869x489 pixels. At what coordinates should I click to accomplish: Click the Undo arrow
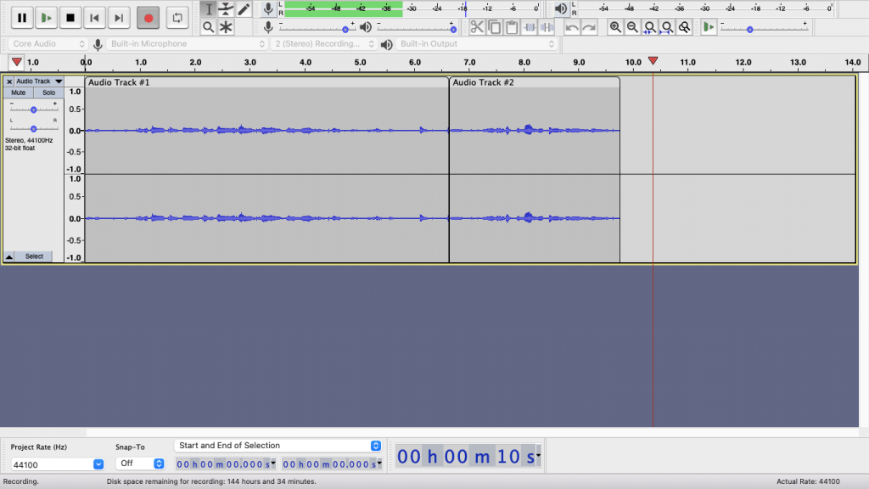[x=571, y=26]
